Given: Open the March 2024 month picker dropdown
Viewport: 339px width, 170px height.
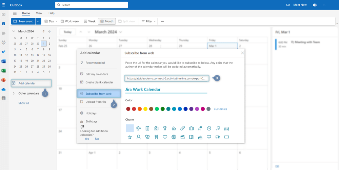Looking at the screenshot, I should (120, 32).
